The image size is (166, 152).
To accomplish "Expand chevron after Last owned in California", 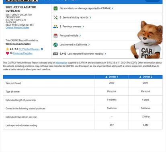I will point(89,45).
